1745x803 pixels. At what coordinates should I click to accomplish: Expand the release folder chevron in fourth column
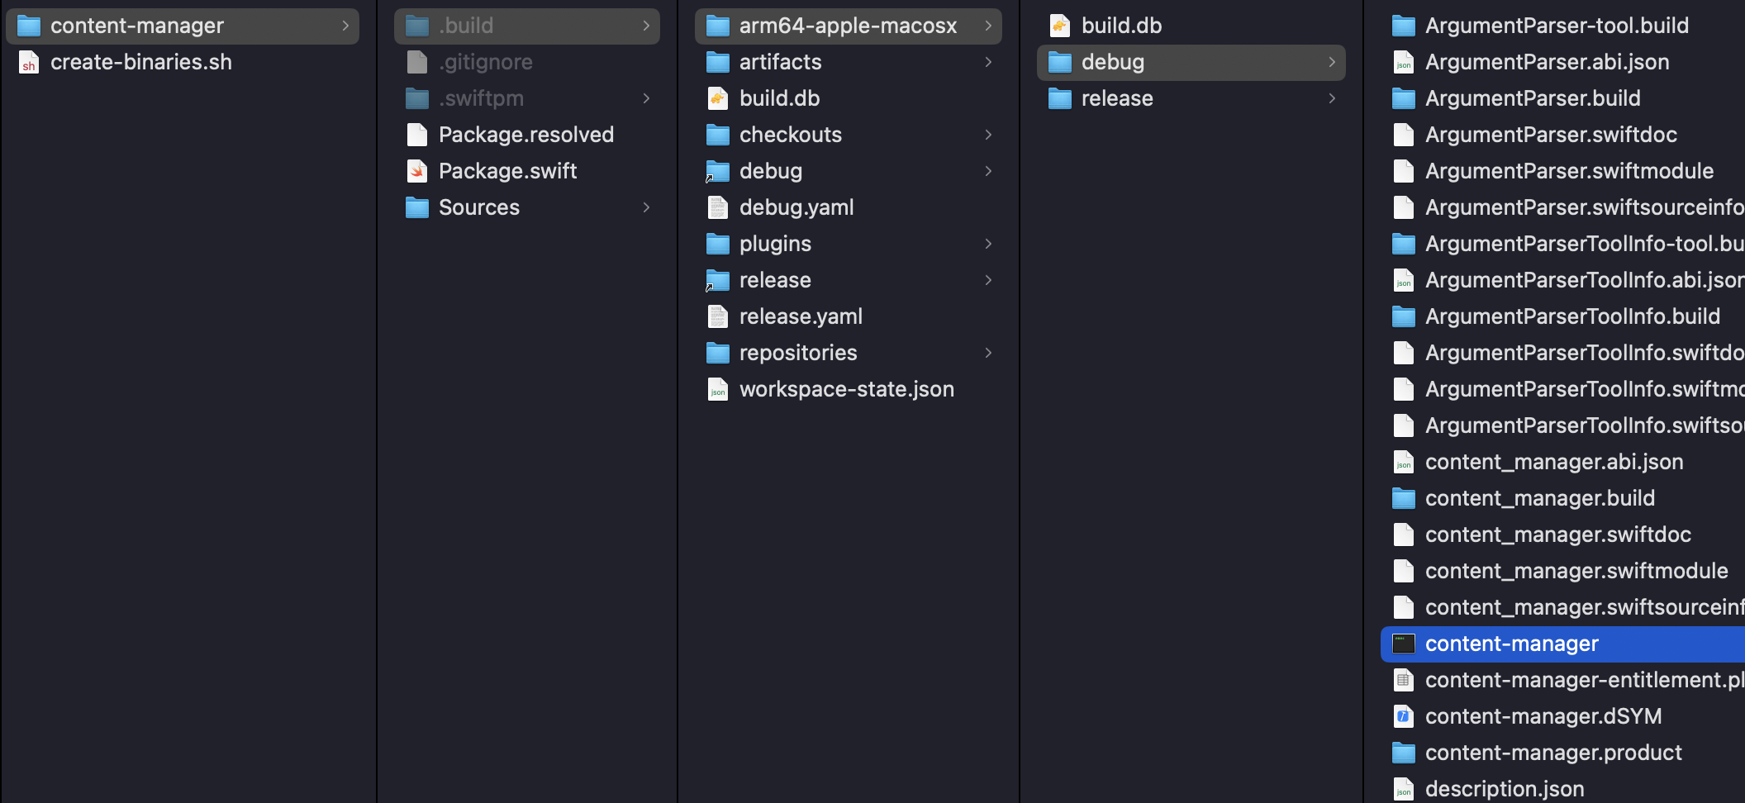1331,98
